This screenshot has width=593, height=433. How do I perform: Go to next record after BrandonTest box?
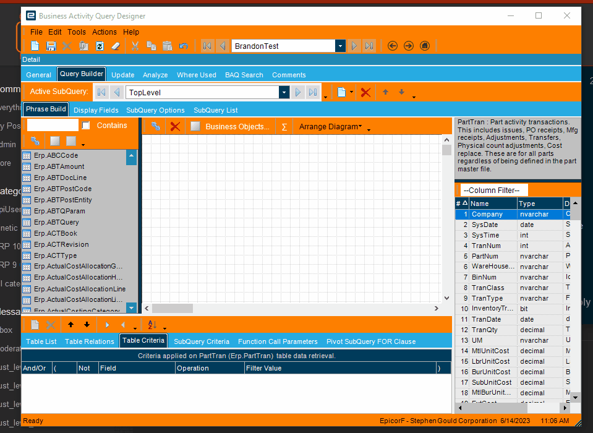click(354, 46)
